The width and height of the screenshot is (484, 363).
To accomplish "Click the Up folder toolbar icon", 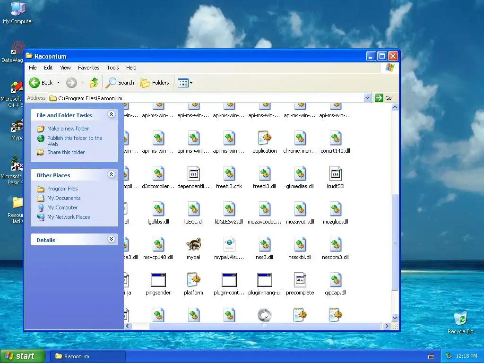I will point(94,83).
